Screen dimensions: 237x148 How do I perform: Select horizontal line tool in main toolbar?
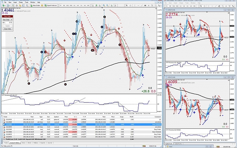coord(138,5)
